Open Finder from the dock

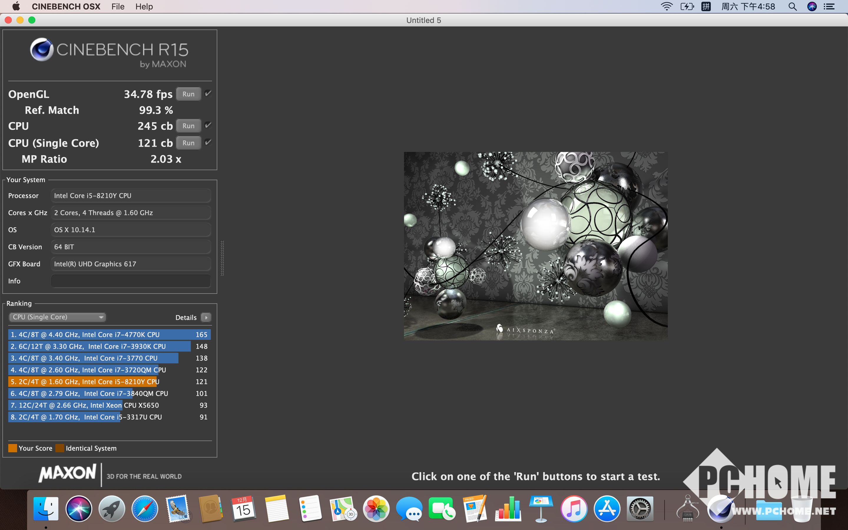pyautogui.click(x=46, y=509)
